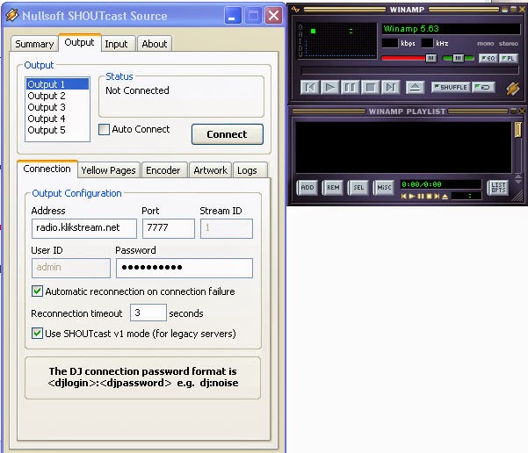
Task: Click the Reconnection timeout field
Action: coord(148,313)
